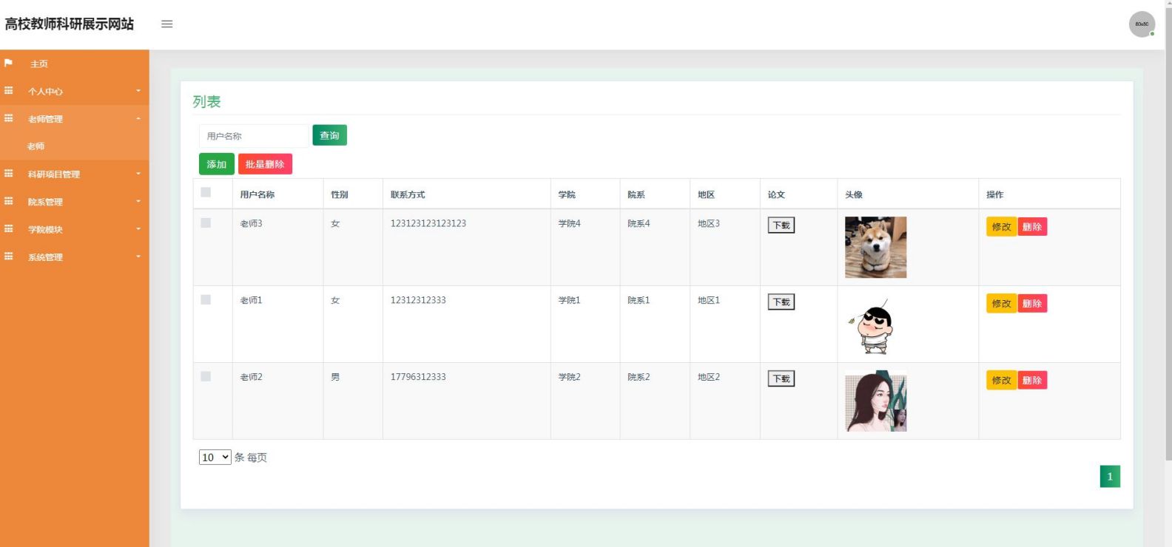Check the checkbox for 老师3 row
The image size is (1172, 547).
[x=206, y=222]
